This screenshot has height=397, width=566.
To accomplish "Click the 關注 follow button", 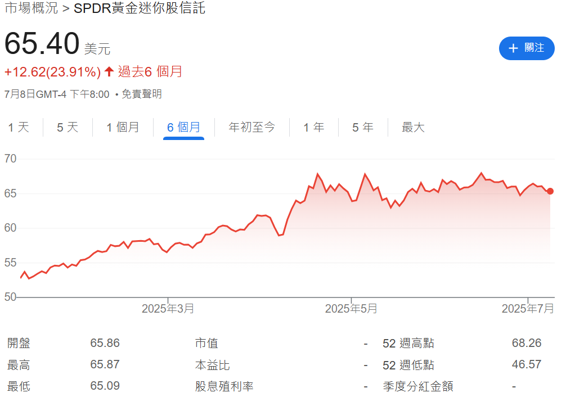I will pos(526,48).
